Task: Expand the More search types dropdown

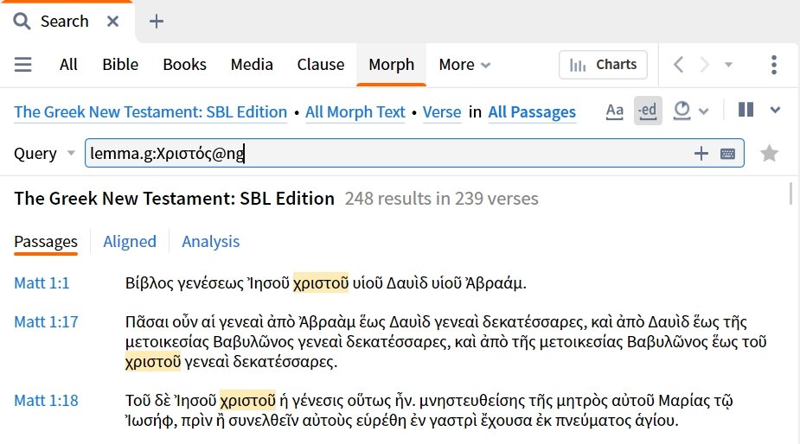Action: tap(464, 65)
